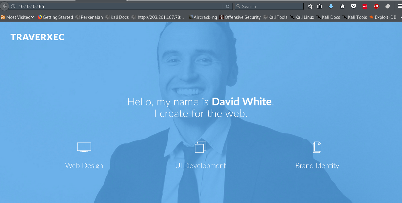Image resolution: width=402 pixels, height=203 pixels.
Task: Save page to Pocket
Action: [354, 6]
